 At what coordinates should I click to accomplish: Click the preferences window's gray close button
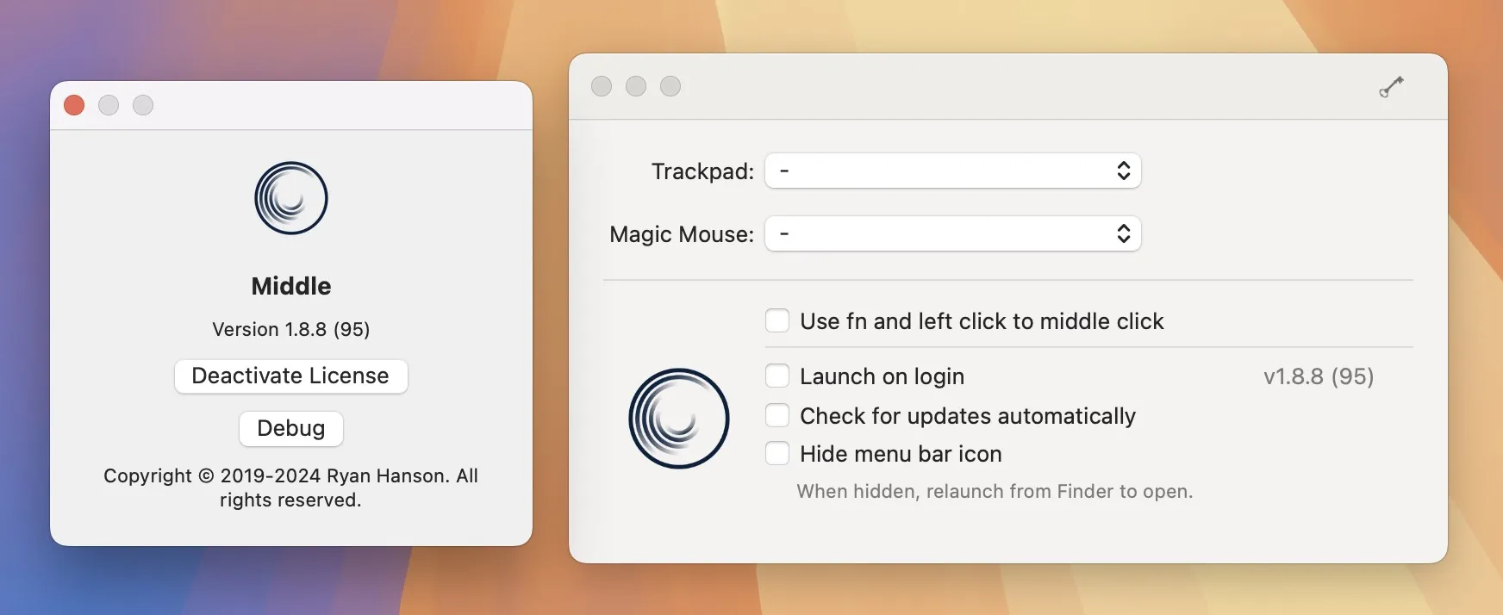[602, 86]
